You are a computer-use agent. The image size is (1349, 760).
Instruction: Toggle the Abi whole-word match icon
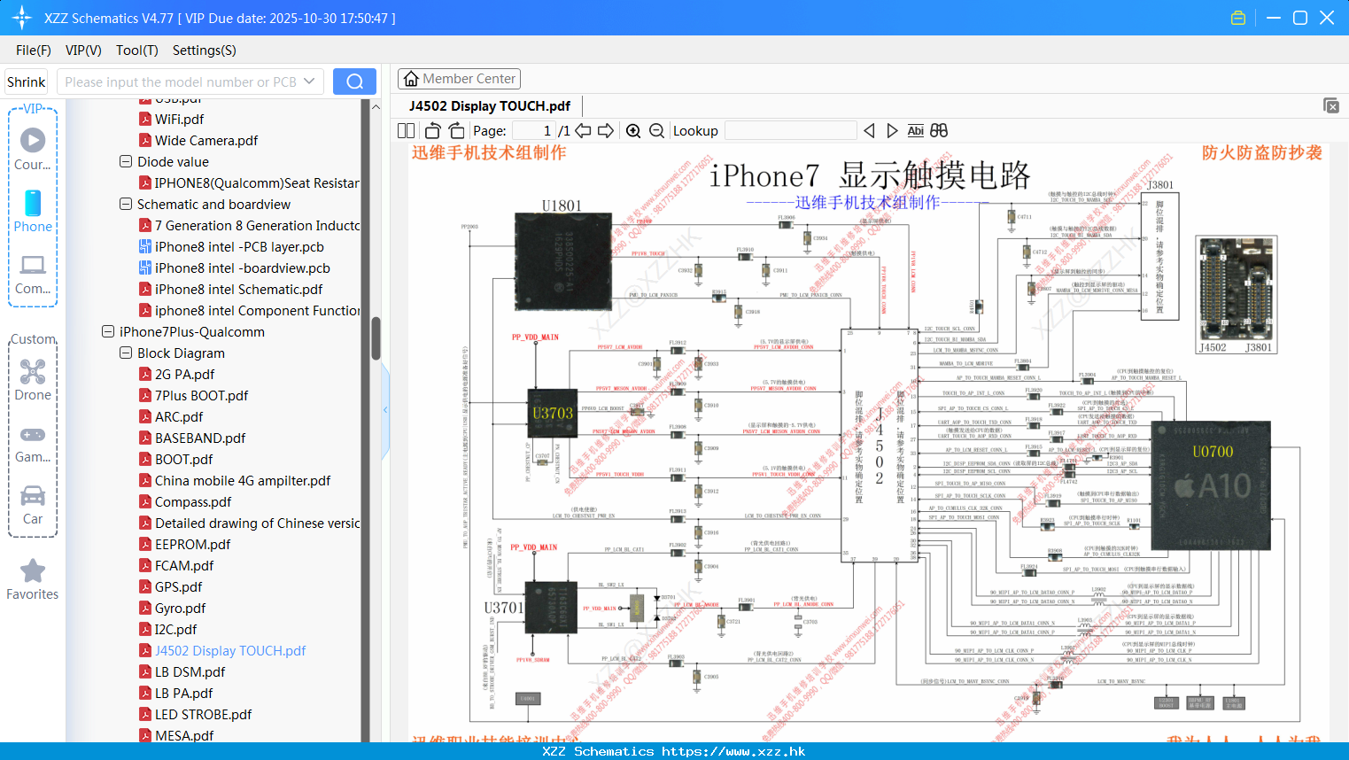pos(915,130)
